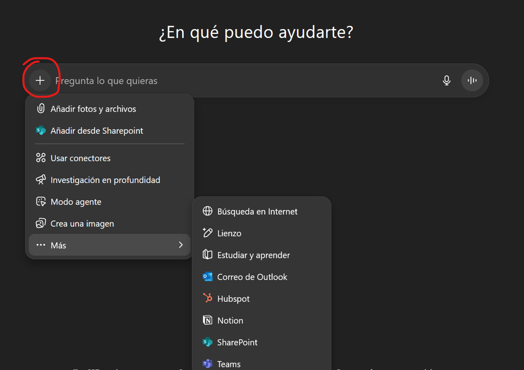Click the orange Hubspot logo icon
Image resolution: width=524 pixels, height=370 pixels.
[207, 298]
